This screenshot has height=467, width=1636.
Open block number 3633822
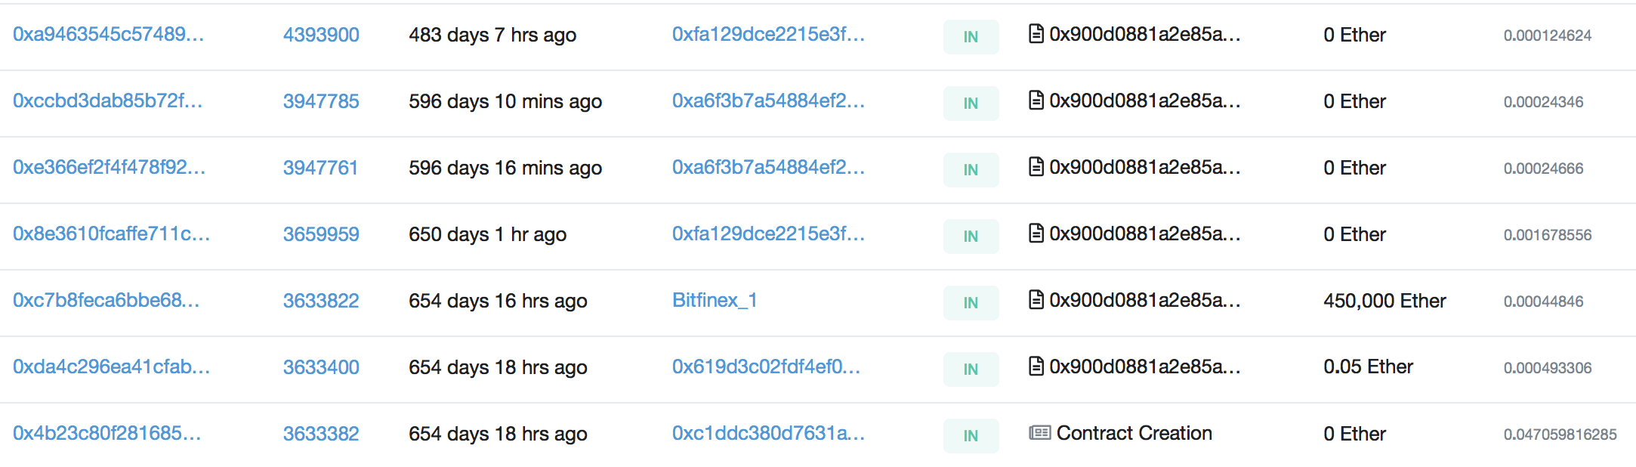pyautogui.click(x=321, y=301)
